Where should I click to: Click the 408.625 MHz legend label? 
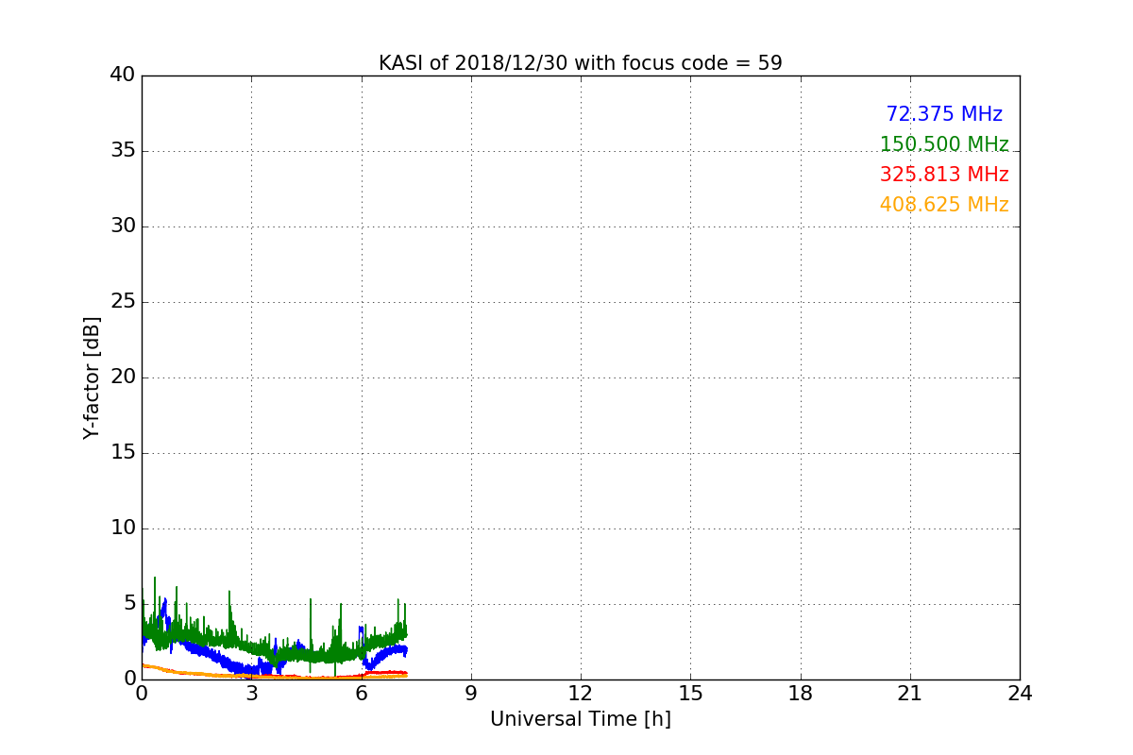tap(944, 205)
